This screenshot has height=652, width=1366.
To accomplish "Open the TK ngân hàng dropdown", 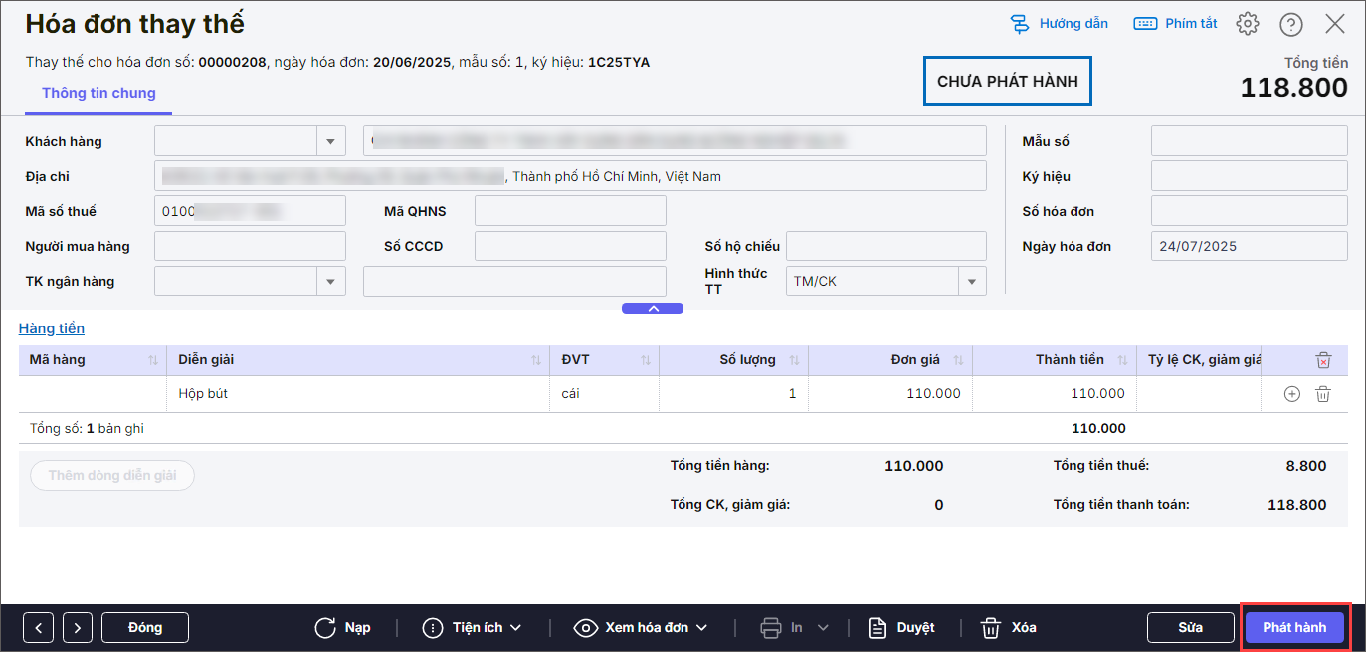I will pos(330,282).
